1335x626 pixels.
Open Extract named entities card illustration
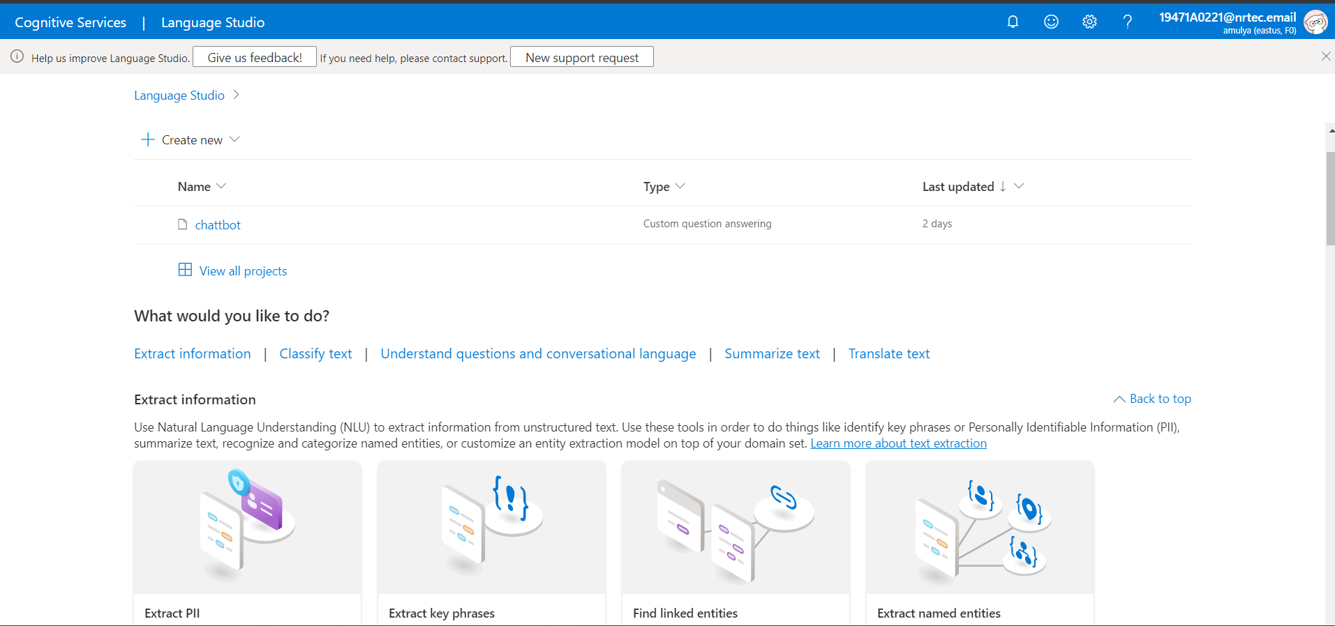click(980, 527)
